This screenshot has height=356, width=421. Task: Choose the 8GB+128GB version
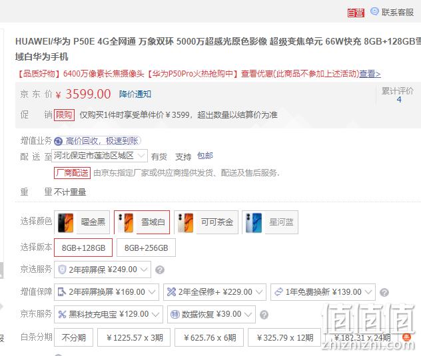pos(83,248)
